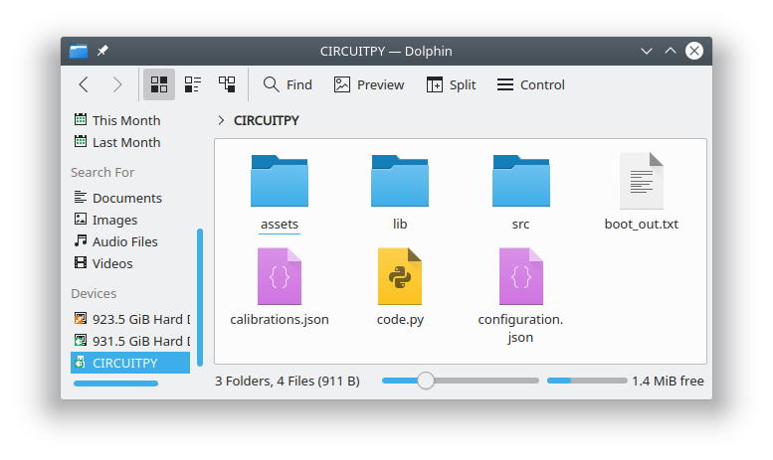Select the boot_out.txt text file icon

tap(642, 181)
